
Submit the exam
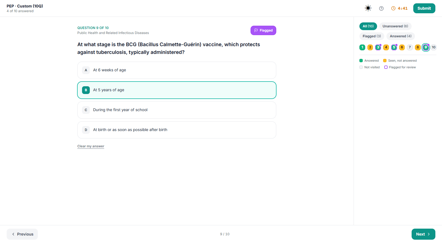pos(424,8)
